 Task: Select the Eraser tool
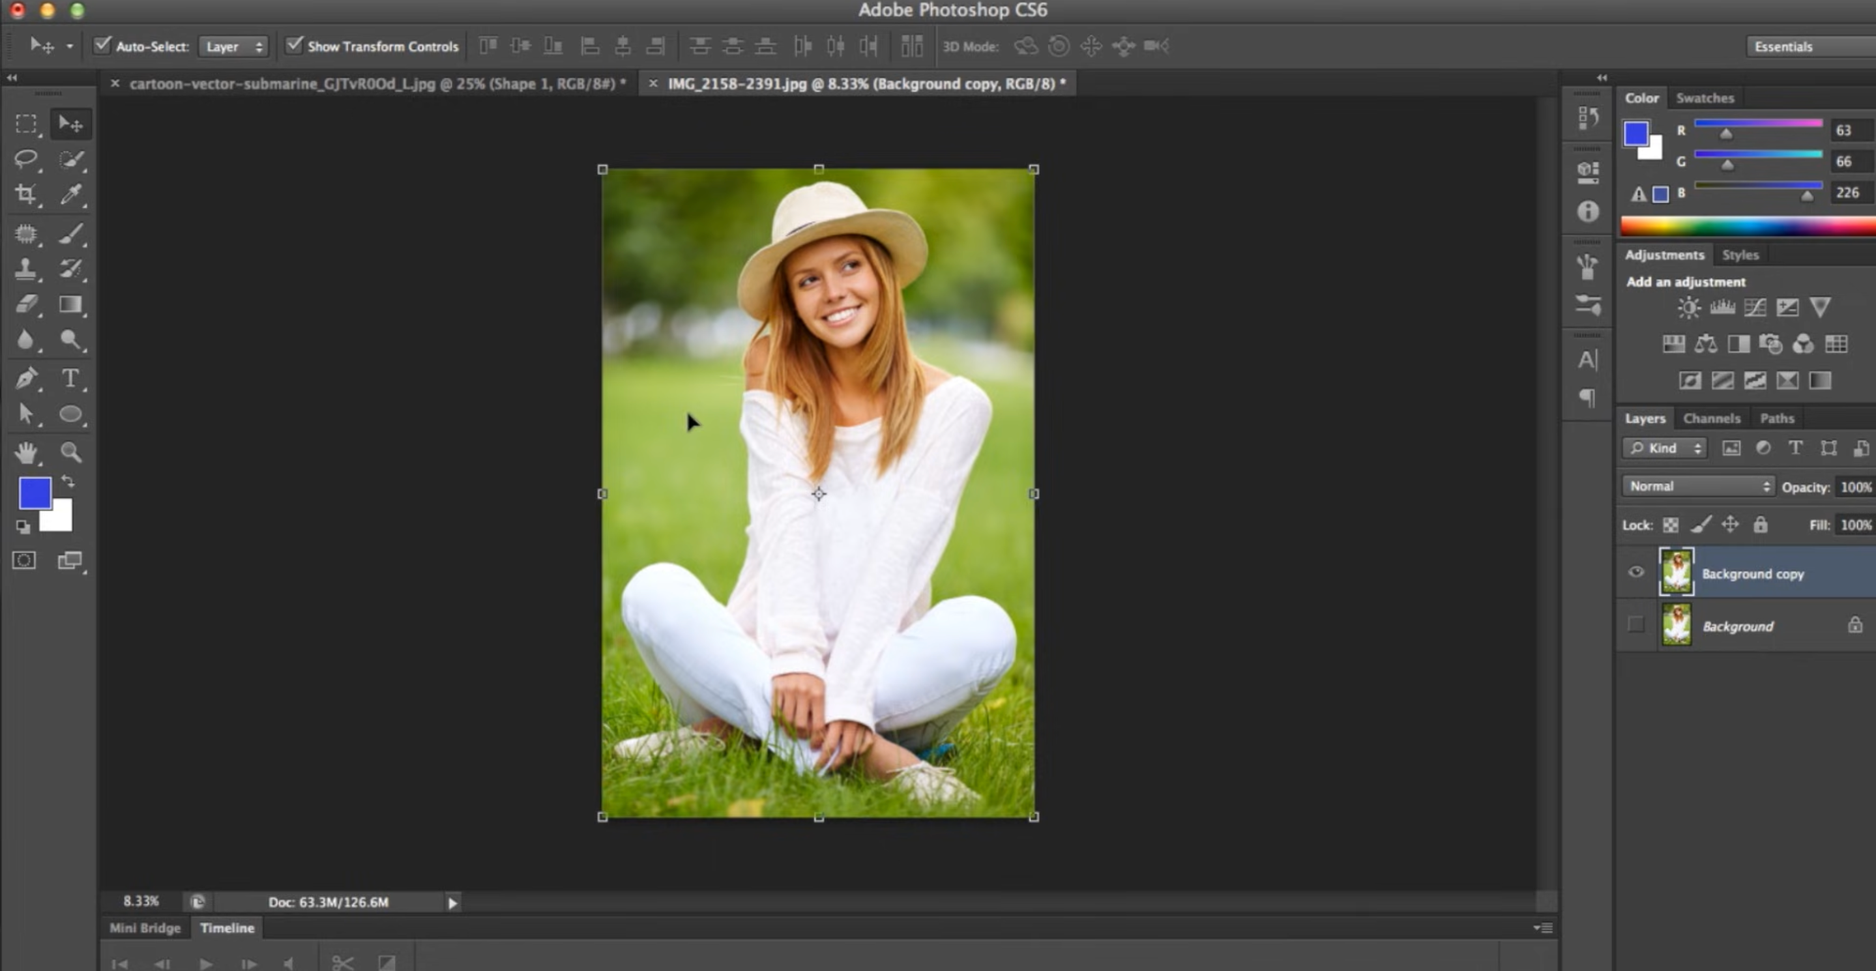26,304
